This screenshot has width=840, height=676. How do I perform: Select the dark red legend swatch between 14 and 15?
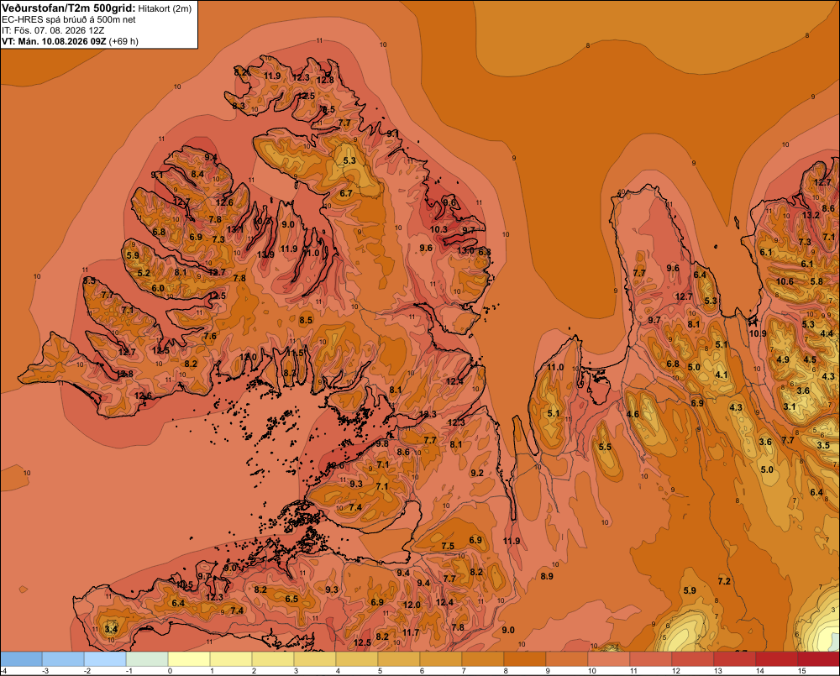[x=777, y=658]
